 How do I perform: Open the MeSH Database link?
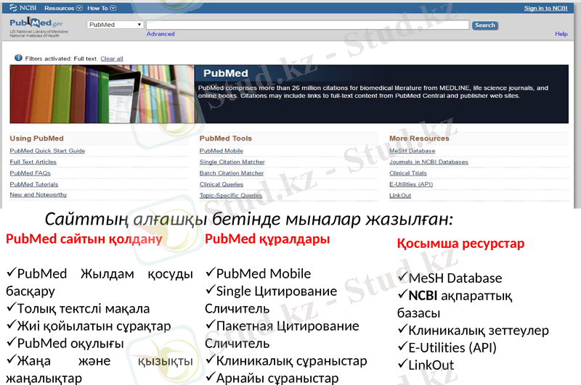[x=412, y=151]
